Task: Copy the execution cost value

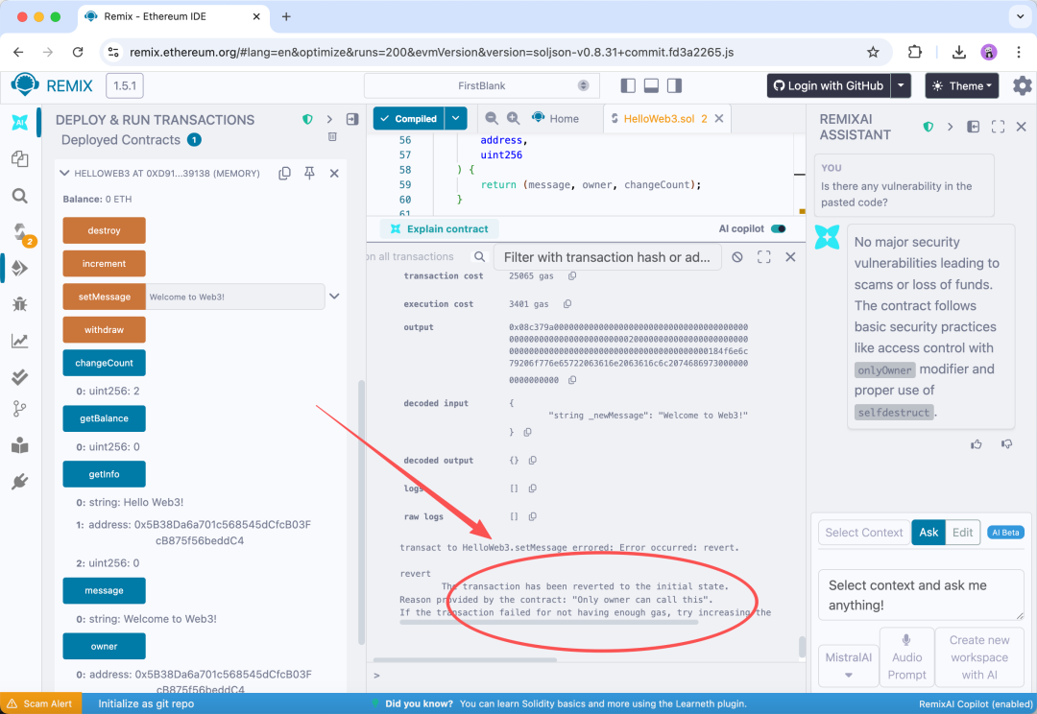Action: pyautogui.click(x=567, y=304)
